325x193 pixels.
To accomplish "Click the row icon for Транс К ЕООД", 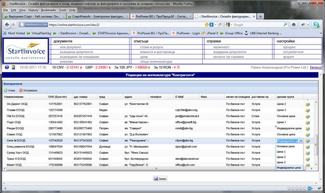I will pos(307,159).
